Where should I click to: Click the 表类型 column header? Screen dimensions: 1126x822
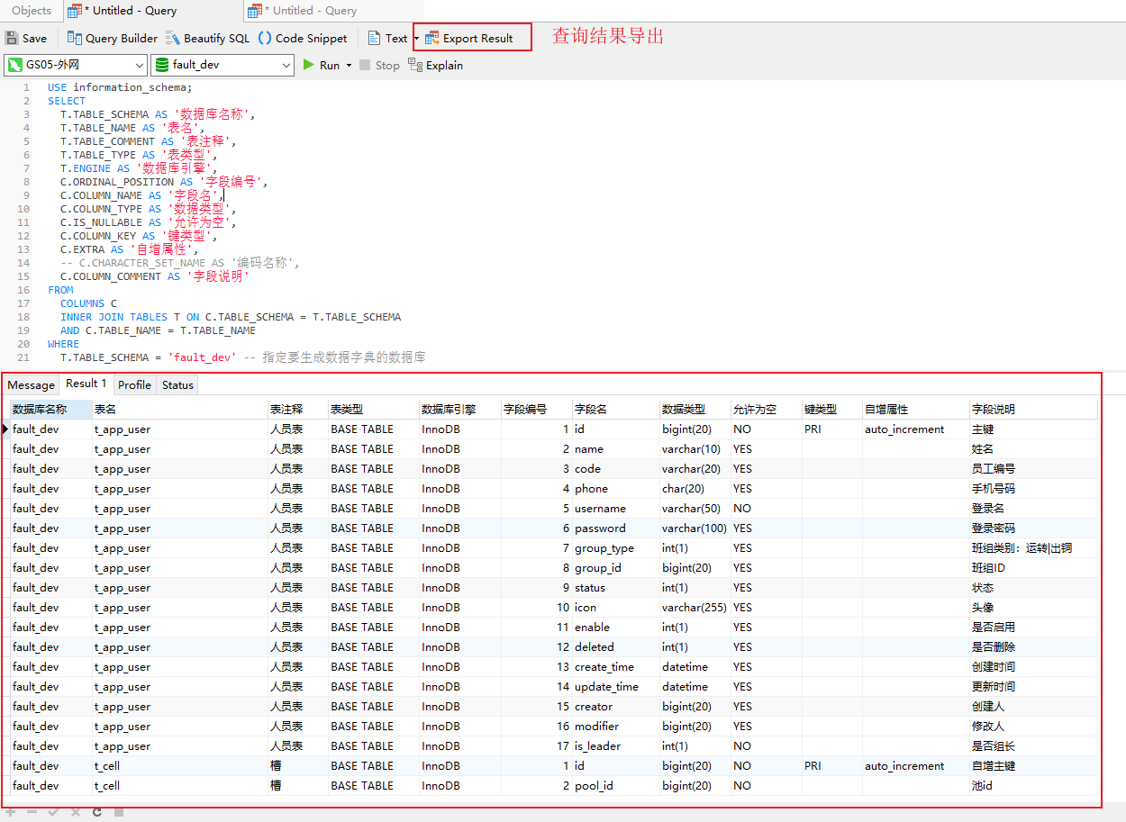(x=373, y=409)
